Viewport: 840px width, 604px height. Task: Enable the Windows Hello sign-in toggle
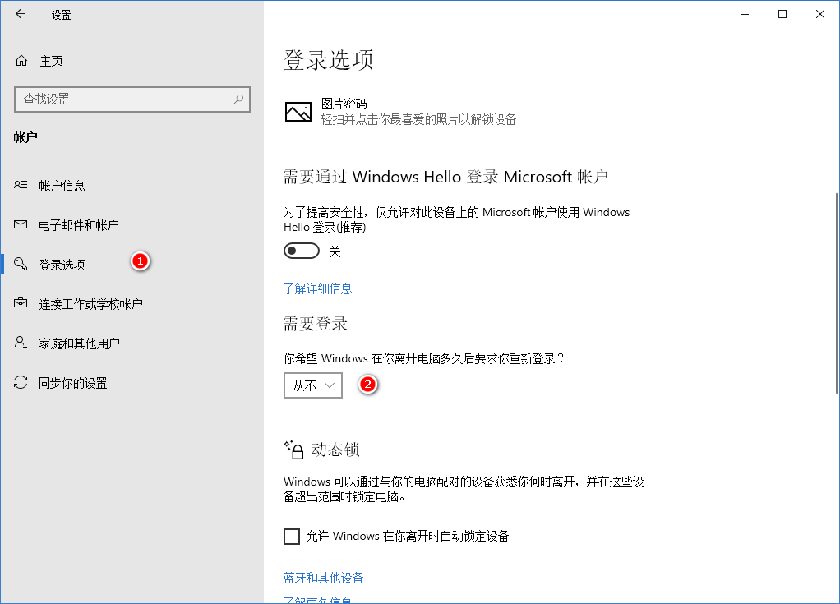coord(301,251)
